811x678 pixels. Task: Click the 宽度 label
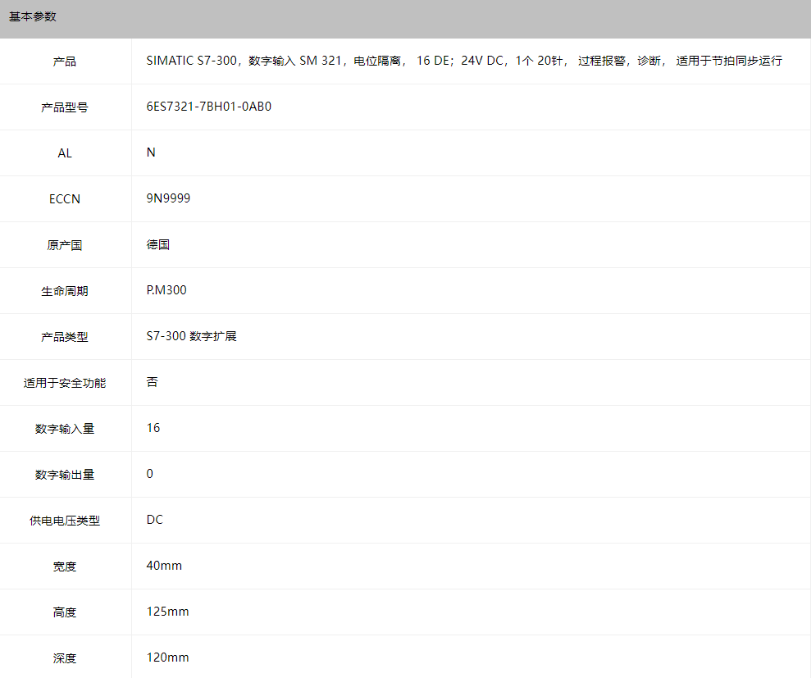65,567
